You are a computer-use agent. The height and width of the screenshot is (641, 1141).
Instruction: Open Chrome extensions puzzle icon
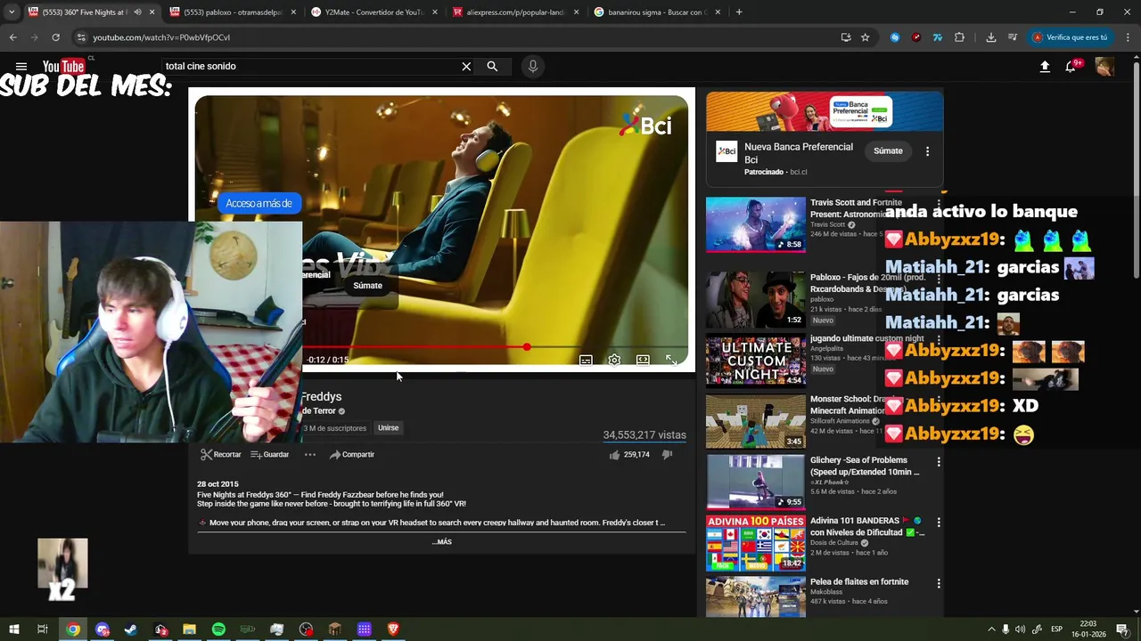[959, 37]
